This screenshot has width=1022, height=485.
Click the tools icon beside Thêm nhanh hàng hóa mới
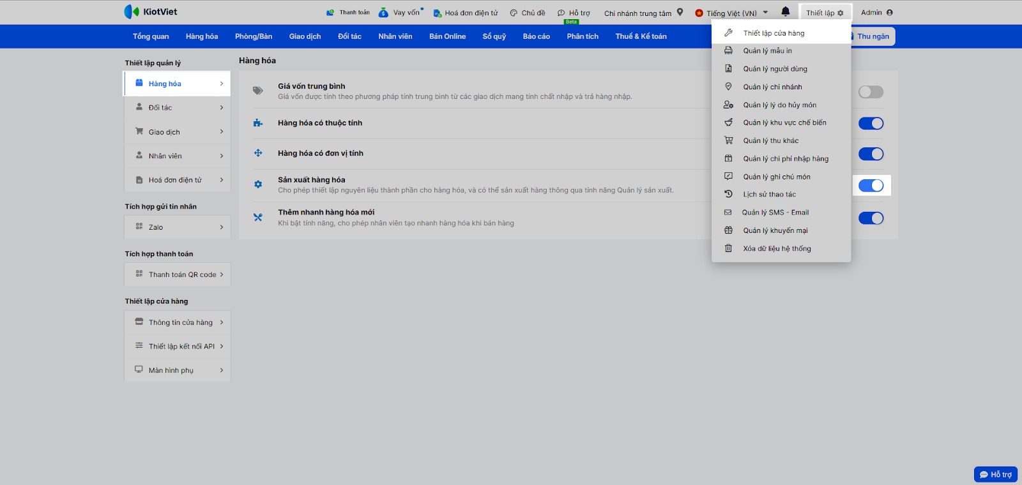[x=258, y=217]
